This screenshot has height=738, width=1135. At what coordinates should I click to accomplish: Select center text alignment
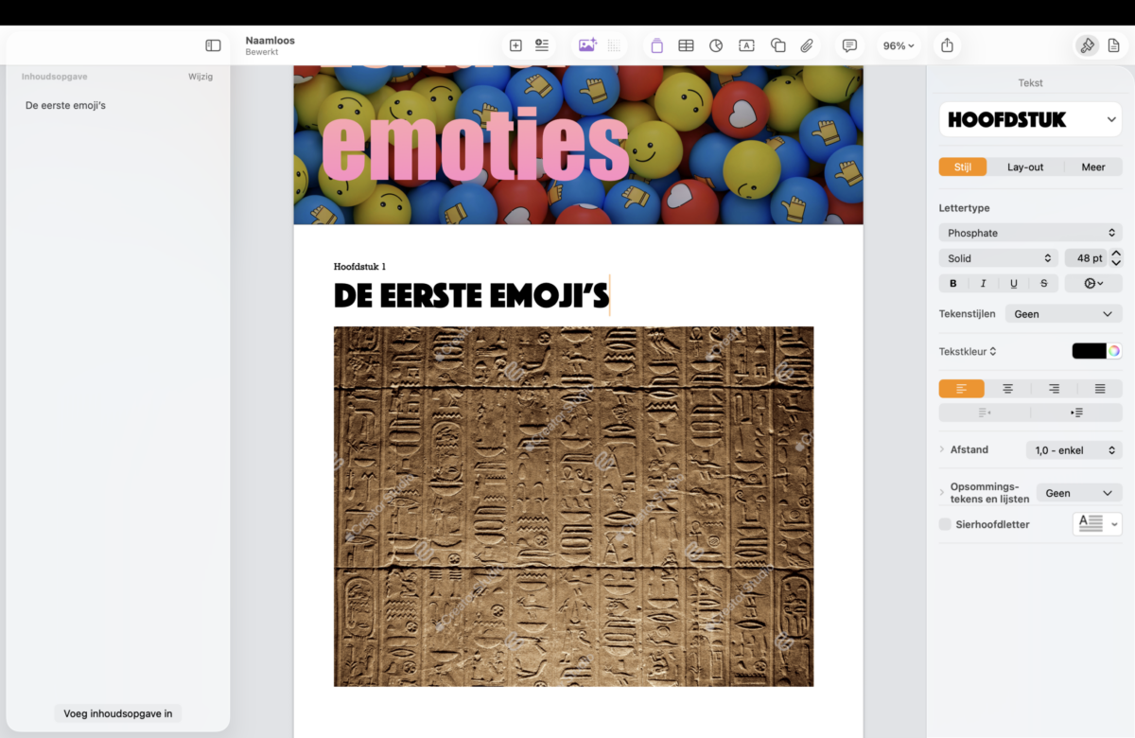coord(1007,389)
